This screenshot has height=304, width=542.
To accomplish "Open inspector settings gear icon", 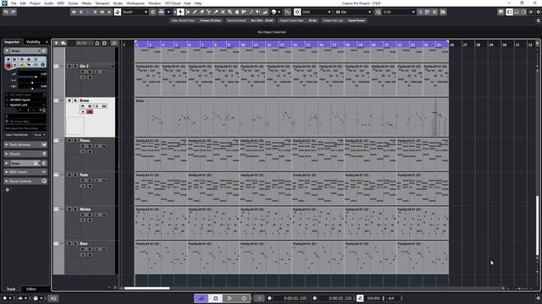I will 8,189.
